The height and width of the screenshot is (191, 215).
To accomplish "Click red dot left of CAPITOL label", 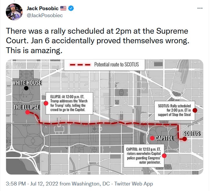I will pos(152,138).
